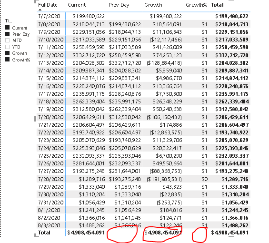Screen dimensions: 269x243
Task: Select the 7/10/2020 date cell
Action: [51, 40]
